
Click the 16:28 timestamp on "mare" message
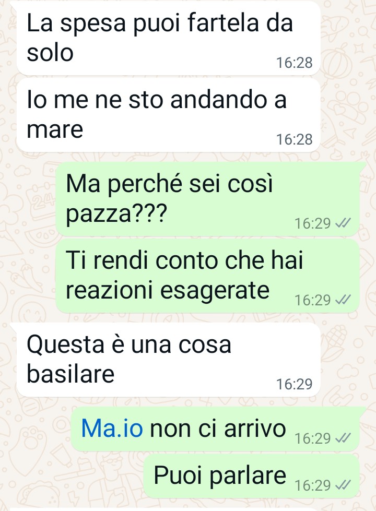coord(294,139)
